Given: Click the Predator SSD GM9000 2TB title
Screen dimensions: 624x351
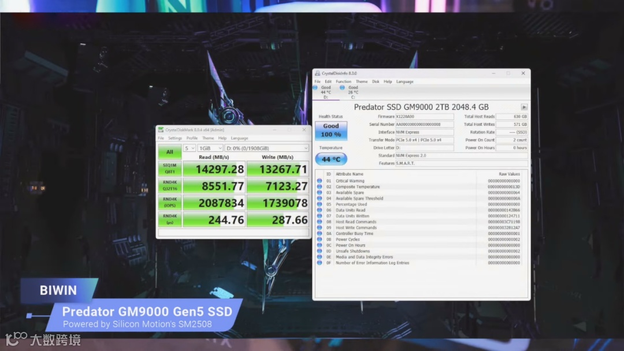Looking at the screenshot, I should coord(421,107).
